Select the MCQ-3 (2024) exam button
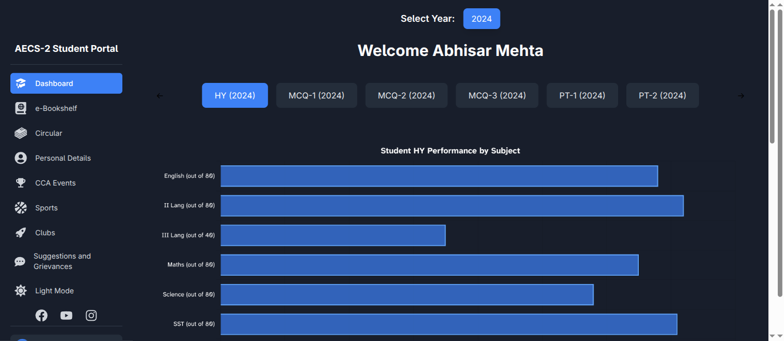 497,95
